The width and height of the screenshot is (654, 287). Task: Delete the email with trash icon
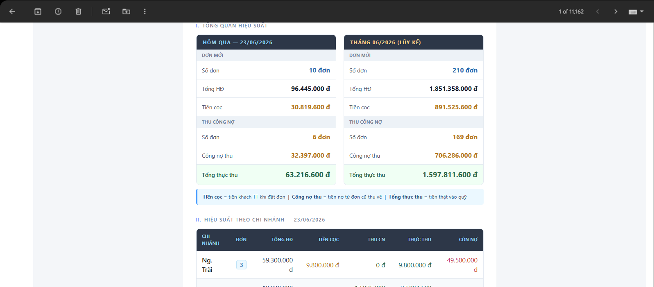point(78,11)
